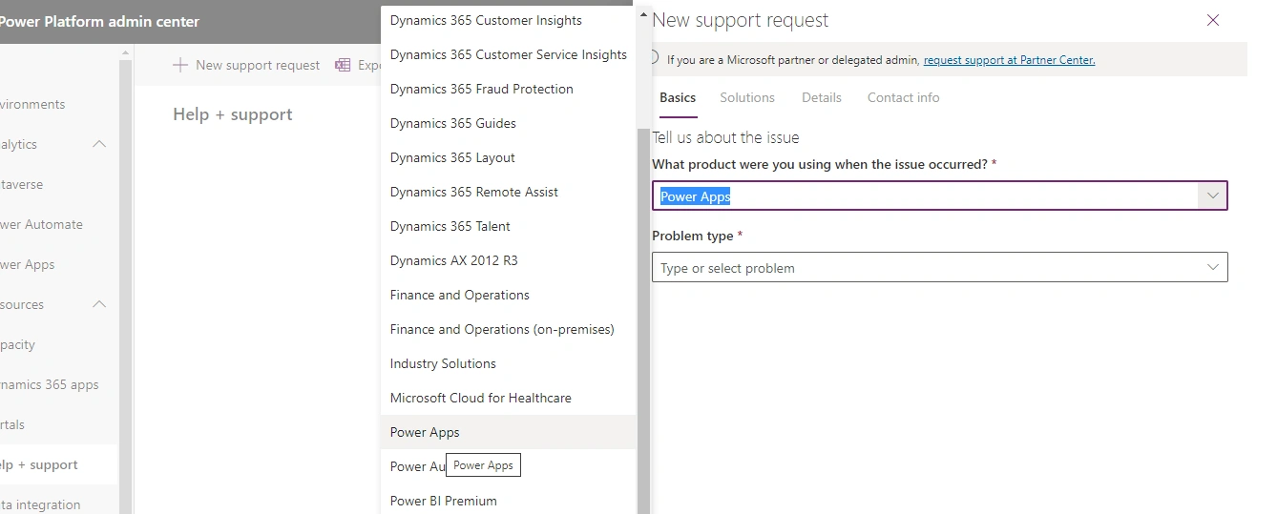The height and width of the screenshot is (514, 1277).
Task: Pick Finance and Operations (on-premises)
Action: point(508,329)
